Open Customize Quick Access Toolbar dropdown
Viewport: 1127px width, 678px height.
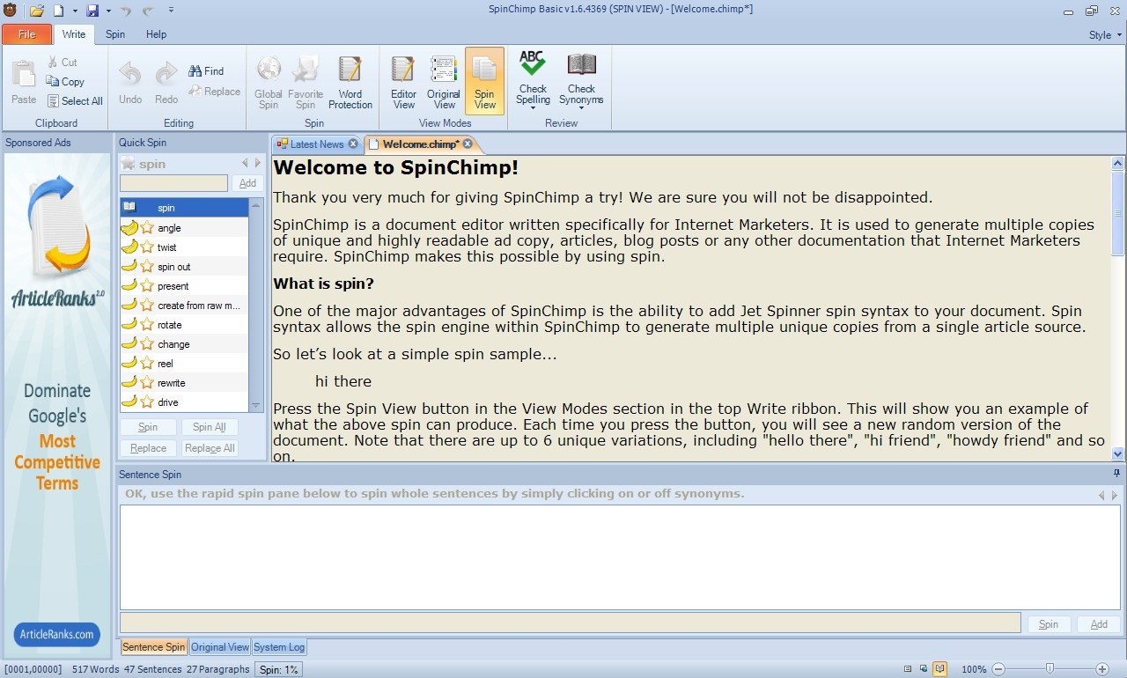[x=171, y=11]
